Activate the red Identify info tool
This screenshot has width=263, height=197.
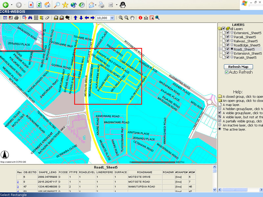tap(140, 18)
